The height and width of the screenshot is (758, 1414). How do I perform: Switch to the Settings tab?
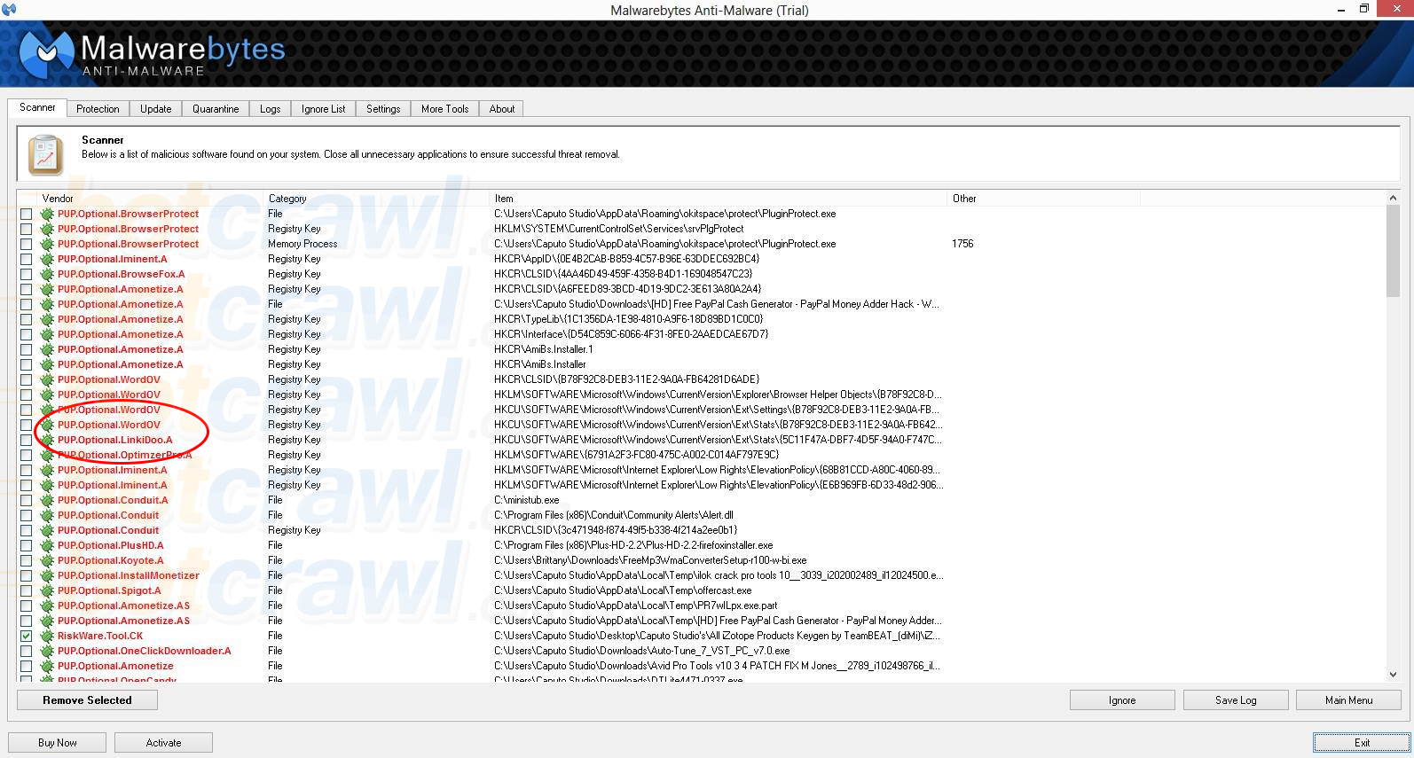coord(383,109)
